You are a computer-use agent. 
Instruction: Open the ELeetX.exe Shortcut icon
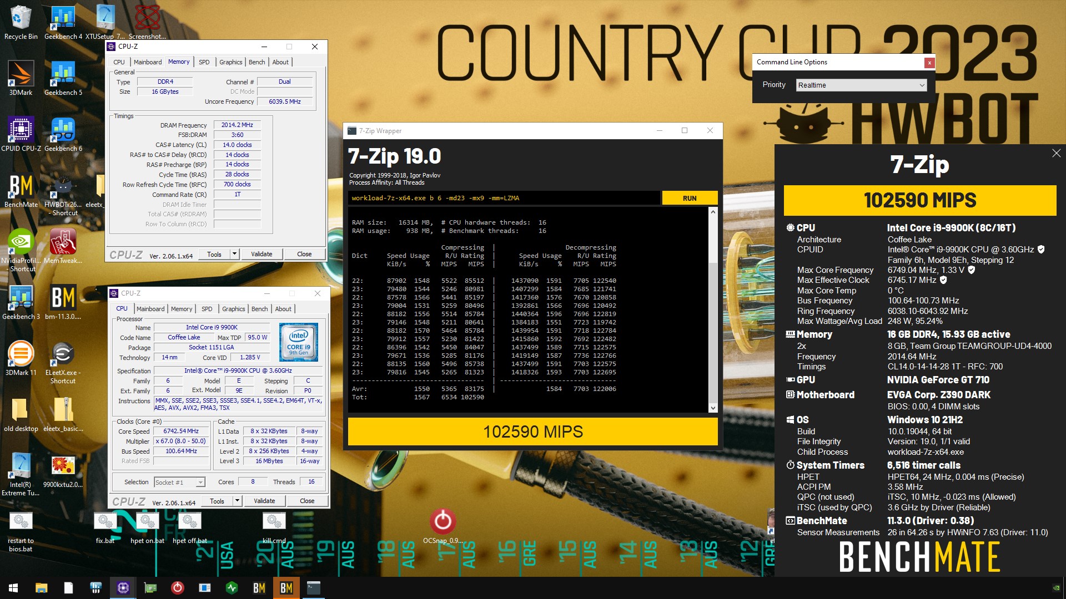(x=63, y=363)
